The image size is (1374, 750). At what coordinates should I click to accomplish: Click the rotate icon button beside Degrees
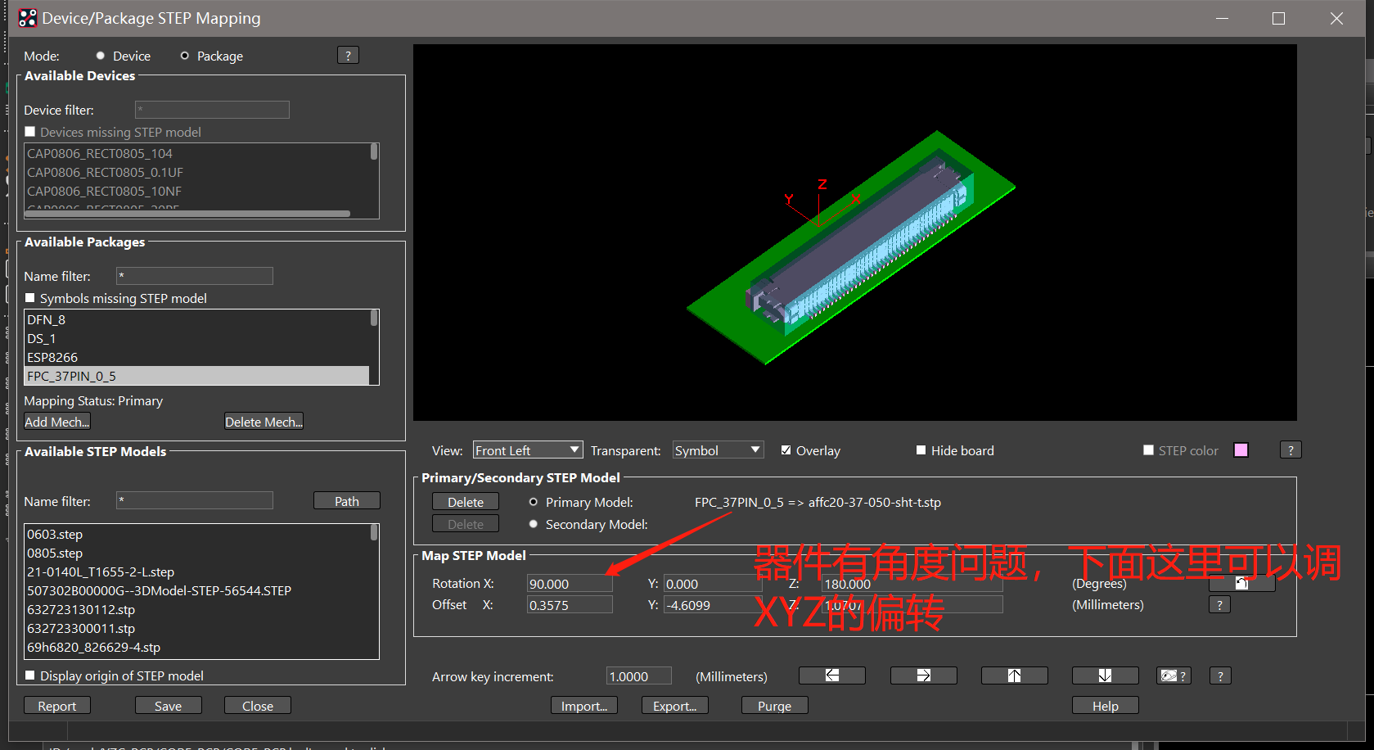click(x=1241, y=584)
